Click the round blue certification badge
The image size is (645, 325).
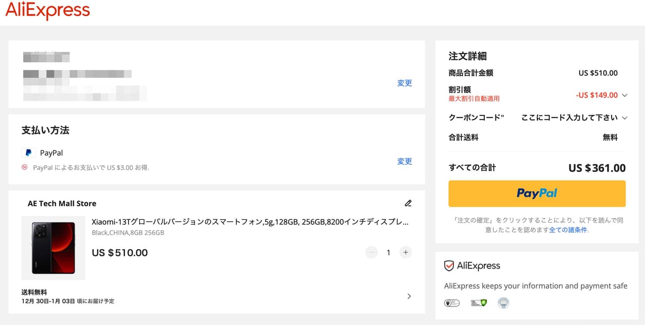503,303
